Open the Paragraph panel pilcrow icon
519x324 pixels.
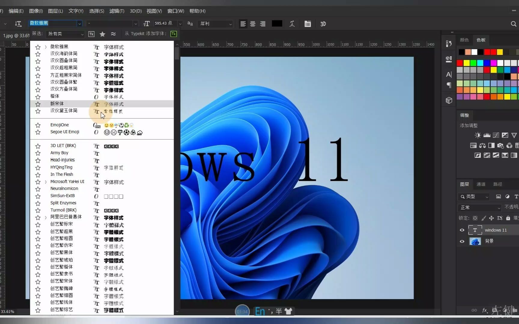click(x=449, y=85)
